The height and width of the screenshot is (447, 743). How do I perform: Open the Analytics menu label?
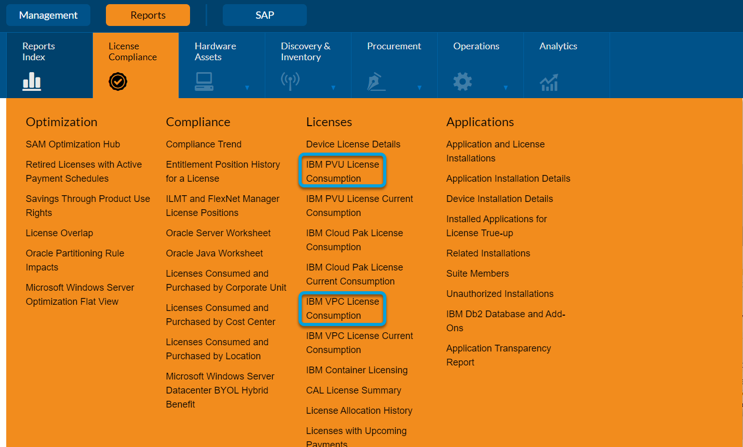pos(558,46)
